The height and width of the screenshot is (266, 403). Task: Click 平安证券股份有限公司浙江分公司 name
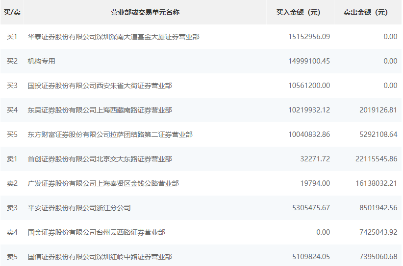click(79, 208)
